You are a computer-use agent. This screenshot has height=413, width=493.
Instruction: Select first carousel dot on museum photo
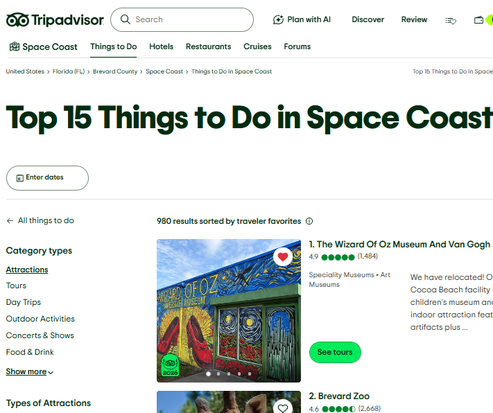pos(208,374)
